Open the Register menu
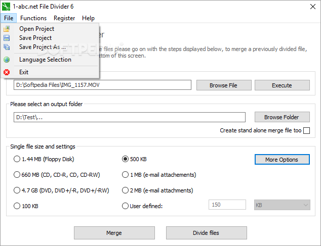This screenshot has height=246, width=321. (x=64, y=18)
